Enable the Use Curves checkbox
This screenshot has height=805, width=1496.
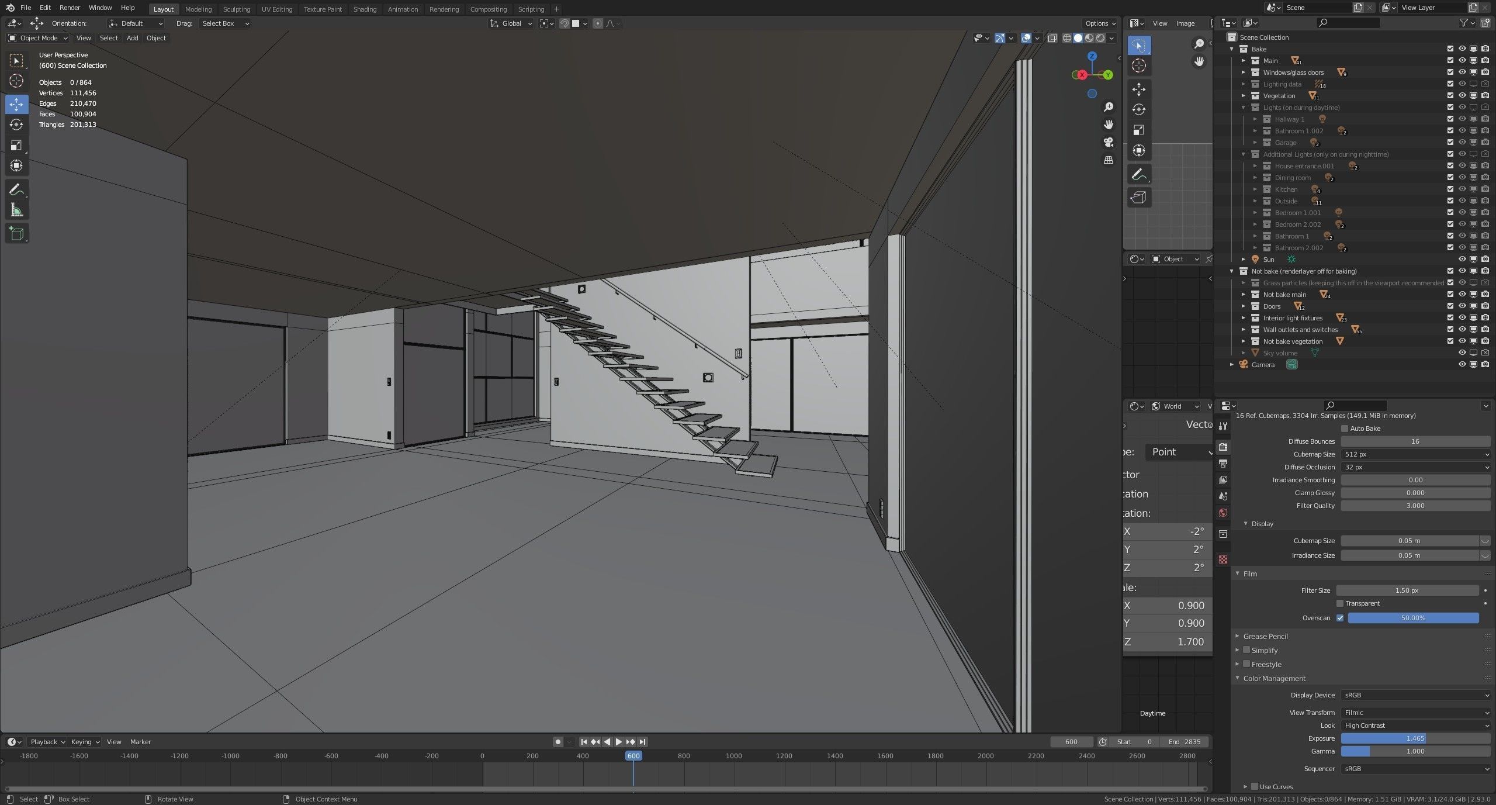pyautogui.click(x=1255, y=787)
